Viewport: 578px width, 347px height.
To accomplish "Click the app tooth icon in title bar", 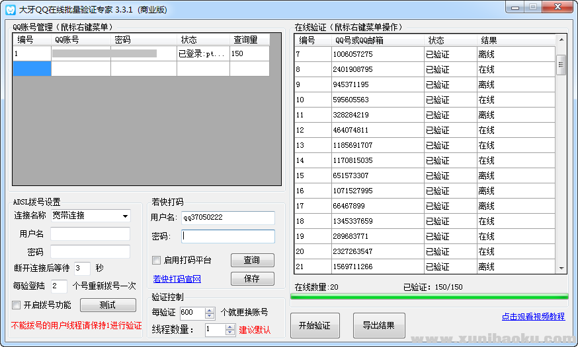I will pyautogui.click(x=10, y=9).
